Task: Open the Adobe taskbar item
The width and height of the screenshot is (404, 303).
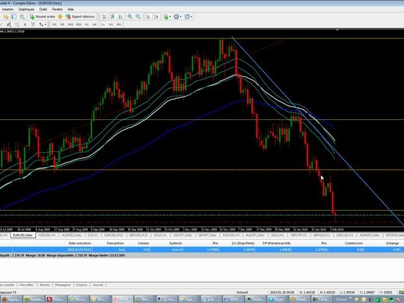Action: pyautogui.click(x=33, y=299)
